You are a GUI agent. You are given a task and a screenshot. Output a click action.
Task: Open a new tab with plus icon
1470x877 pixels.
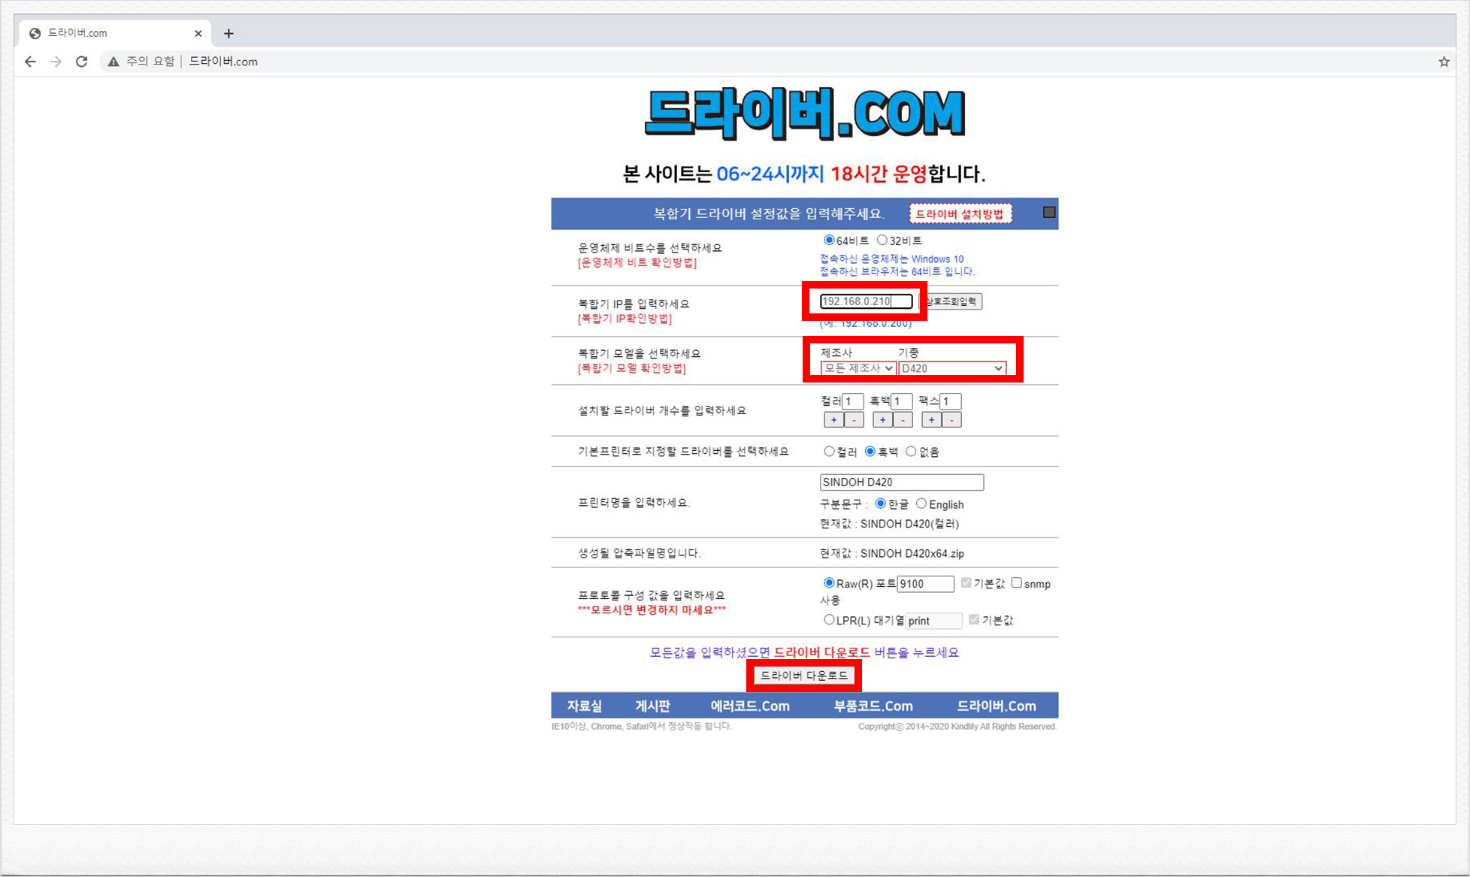pyautogui.click(x=228, y=33)
